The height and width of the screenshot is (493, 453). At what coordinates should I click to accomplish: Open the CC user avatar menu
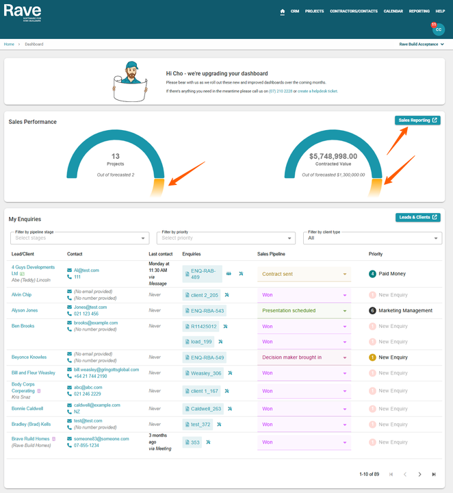click(x=438, y=29)
